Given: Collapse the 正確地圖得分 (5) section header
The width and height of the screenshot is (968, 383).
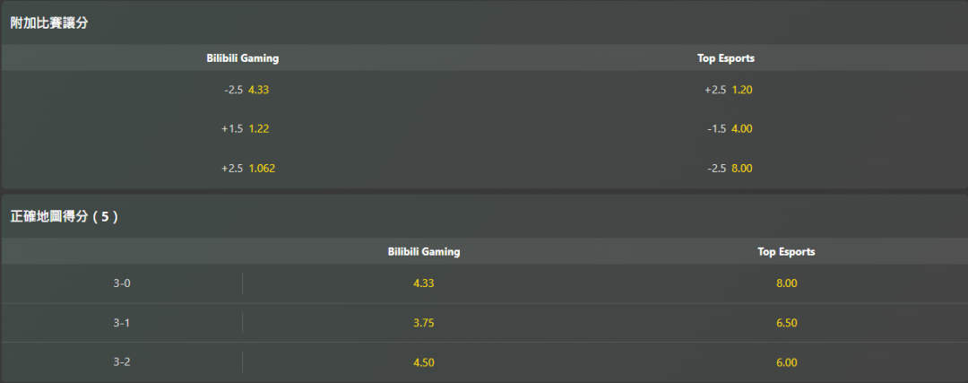Looking at the screenshot, I should tap(64, 216).
